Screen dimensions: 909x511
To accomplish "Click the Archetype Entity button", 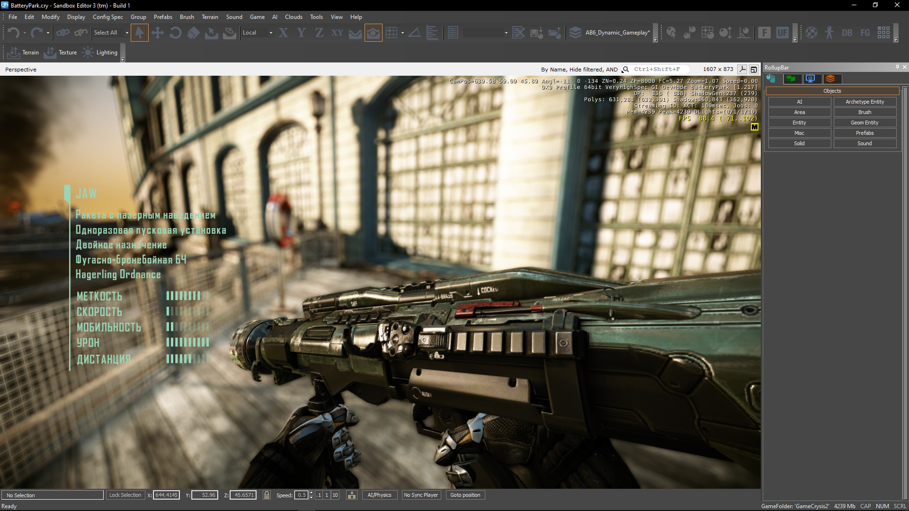I will click(864, 102).
